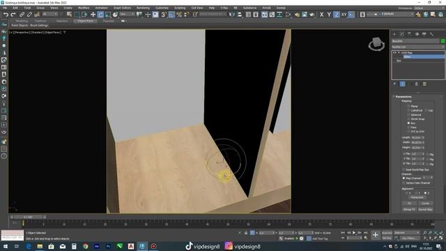Click the Rectangular Selection Region icon
This screenshot has height=251, width=446.
point(77,15)
